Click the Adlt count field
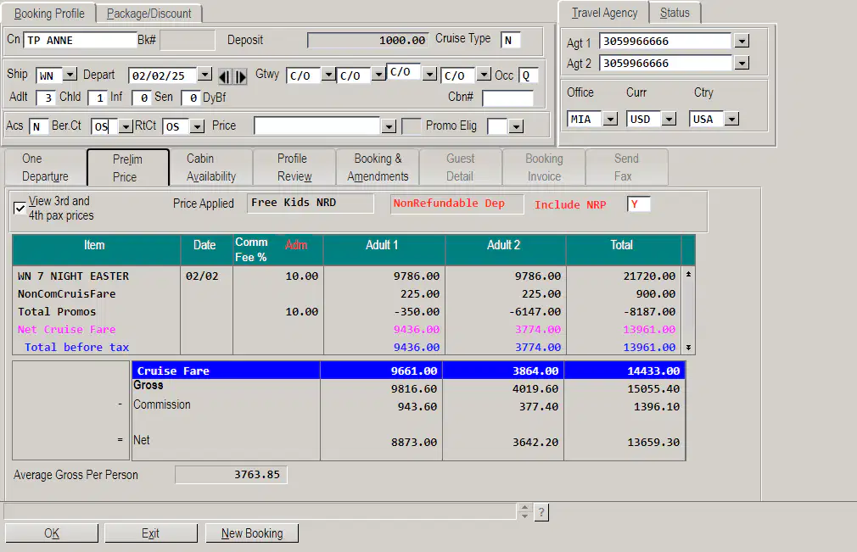This screenshot has height=552, width=857. click(45, 98)
